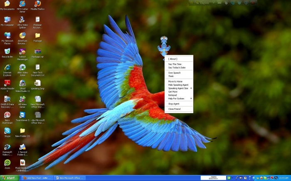The height and width of the screenshot is (181, 291).
Task: Open My Computer icon
Action: pyautogui.click(x=7, y=21)
